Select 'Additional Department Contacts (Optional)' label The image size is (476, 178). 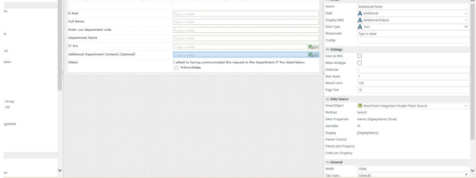pyautogui.click(x=101, y=54)
